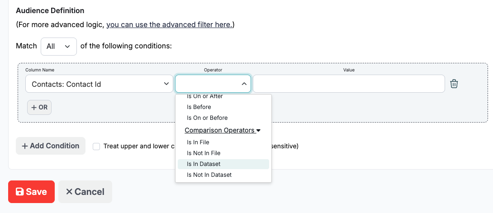
Task: Pick the 'Is Before' operator
Action: click(x=199, y=107)
